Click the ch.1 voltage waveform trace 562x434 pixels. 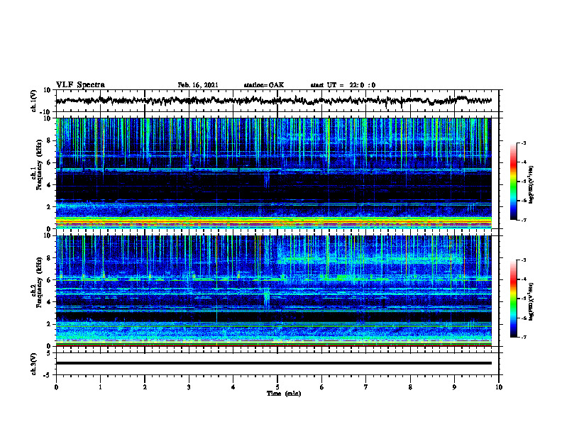pyautogui.click(x=273, y=101)
